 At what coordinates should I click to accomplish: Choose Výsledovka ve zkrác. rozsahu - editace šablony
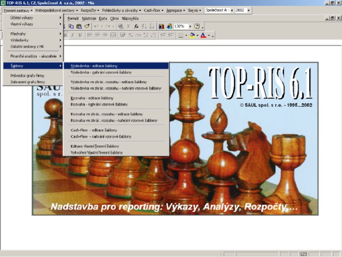(x=116, y=82)
